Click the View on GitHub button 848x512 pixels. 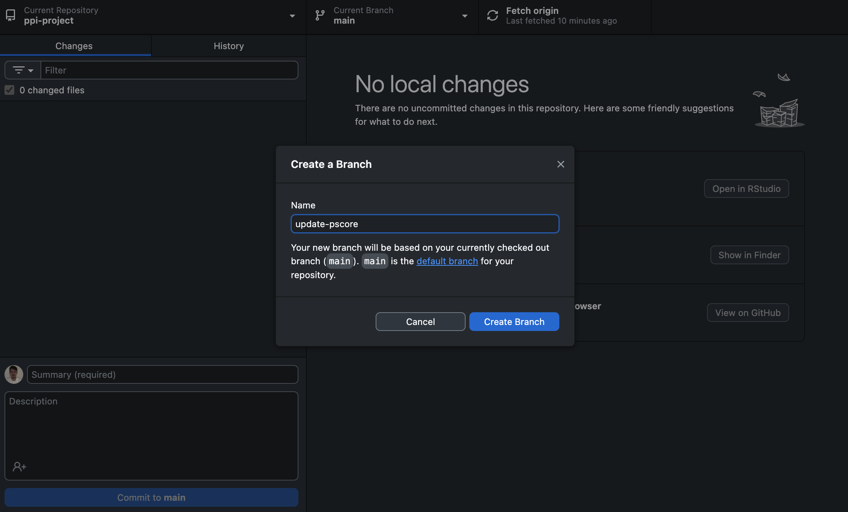point(748,313)
